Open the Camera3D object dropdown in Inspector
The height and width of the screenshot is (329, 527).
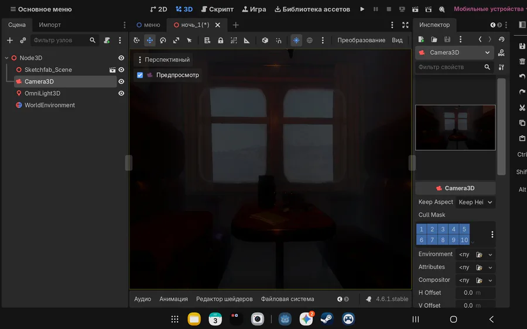[455, 53]
